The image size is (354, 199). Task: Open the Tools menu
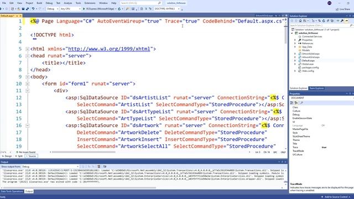tap(78, 3)
